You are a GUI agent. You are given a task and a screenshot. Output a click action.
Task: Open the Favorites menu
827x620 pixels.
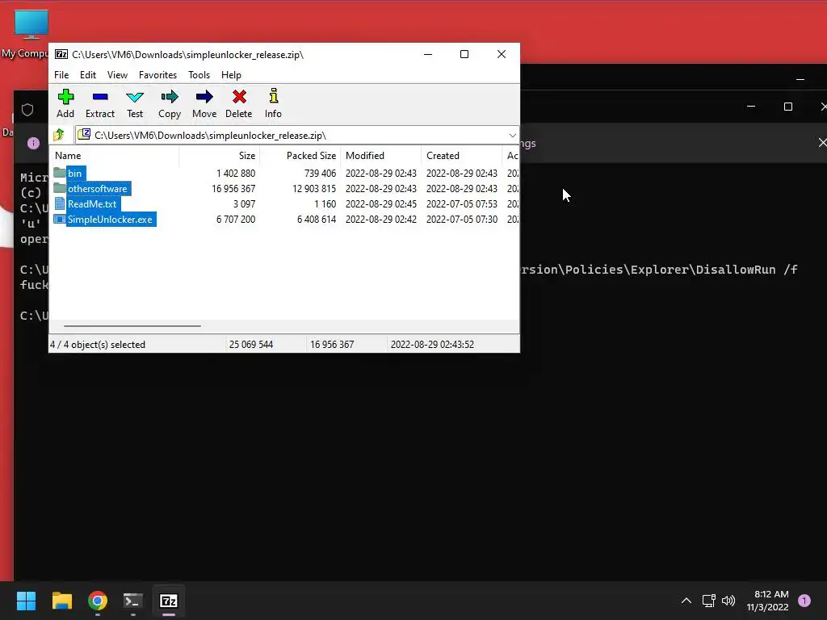pyautogui.click(x=157, y=75)
